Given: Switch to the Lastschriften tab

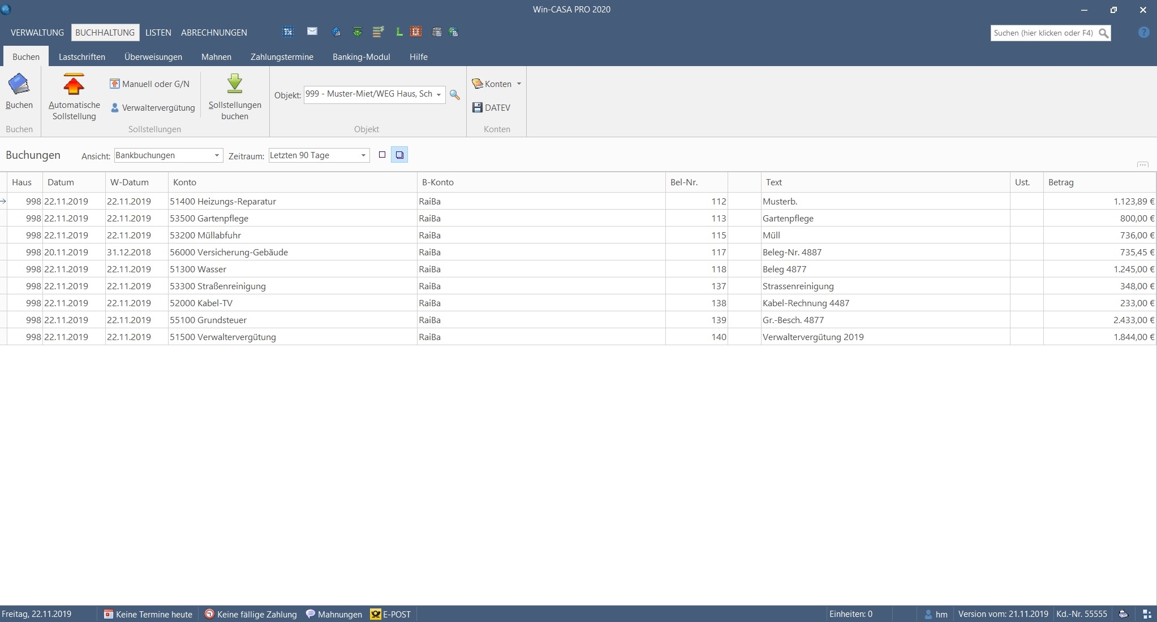Looking at the screenshot, I should click(82, 57).
